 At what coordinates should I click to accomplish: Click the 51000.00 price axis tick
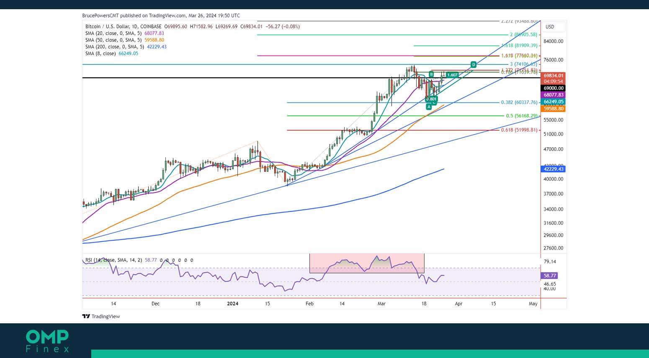[x=553, y=134]
